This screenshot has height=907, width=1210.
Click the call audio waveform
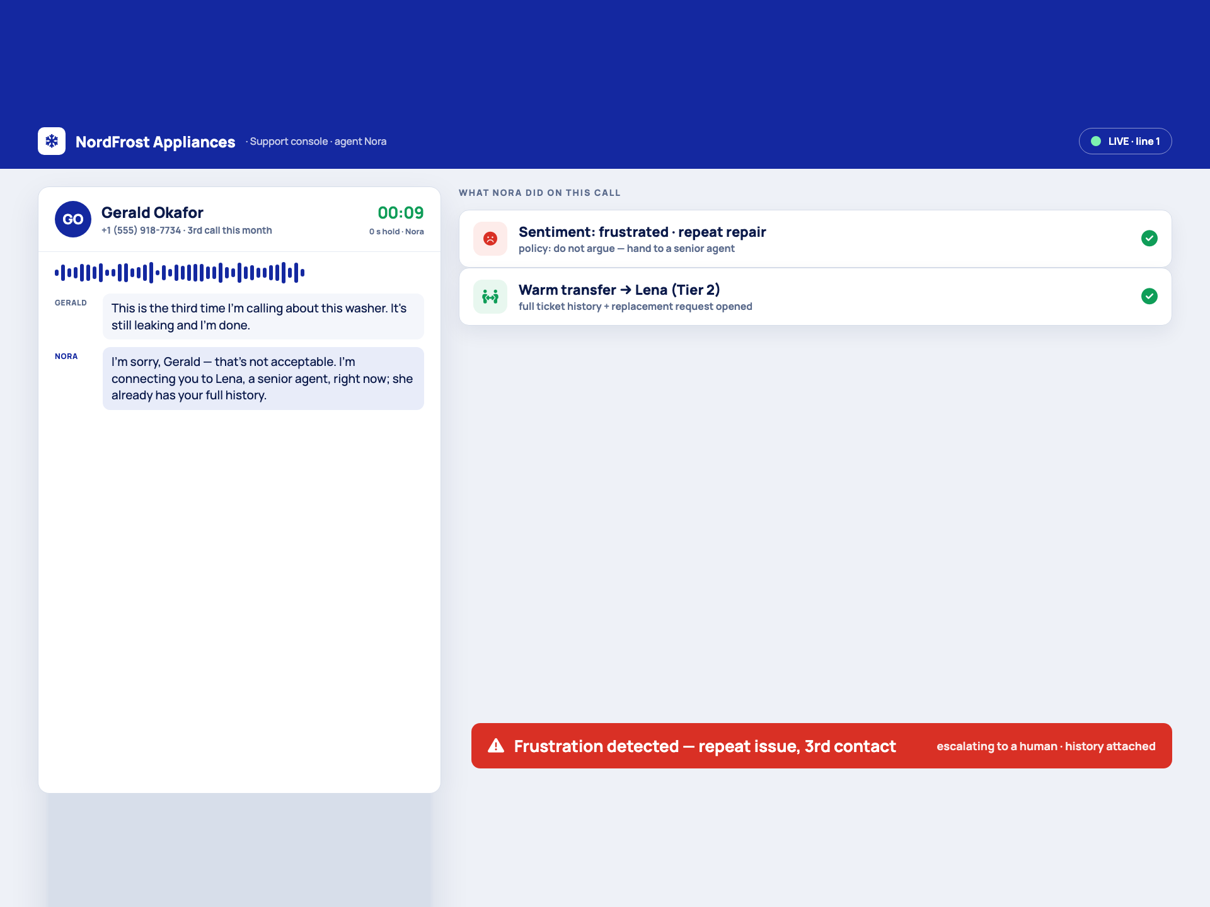[180, 273]
